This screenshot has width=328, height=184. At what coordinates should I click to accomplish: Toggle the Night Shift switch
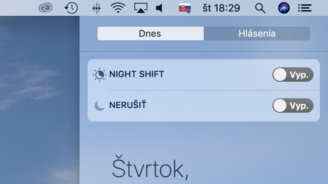tap(293, 75)
